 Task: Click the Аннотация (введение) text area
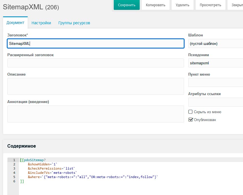(96, 114)
